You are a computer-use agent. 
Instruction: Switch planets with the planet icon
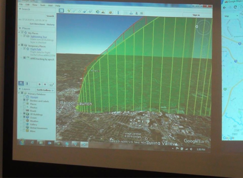[111, 12]
